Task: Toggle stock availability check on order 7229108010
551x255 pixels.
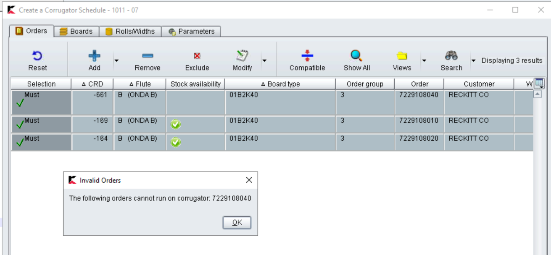Action: 176,124
